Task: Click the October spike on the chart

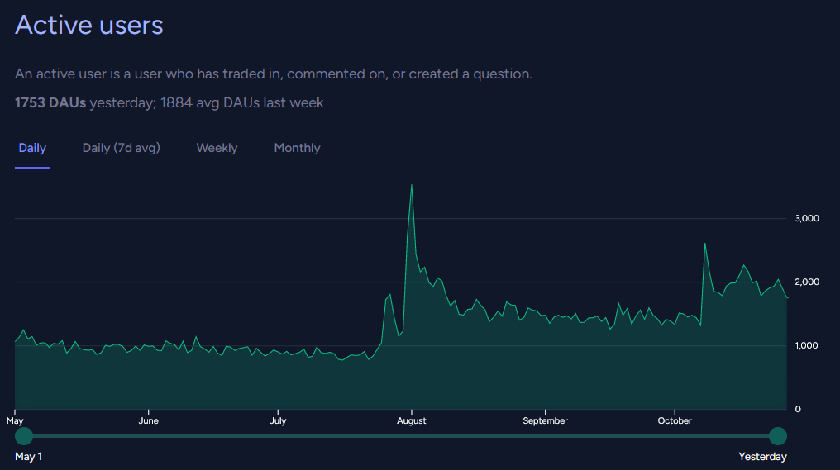Action: coord(705,244)
